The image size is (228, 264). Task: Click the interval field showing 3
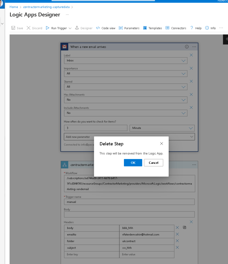(x=96, y=128)
